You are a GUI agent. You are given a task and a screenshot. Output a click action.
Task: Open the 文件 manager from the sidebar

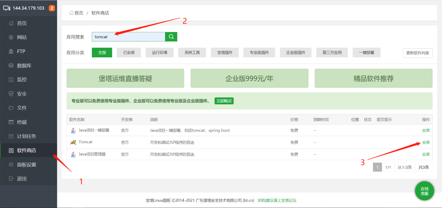point(21,107)
